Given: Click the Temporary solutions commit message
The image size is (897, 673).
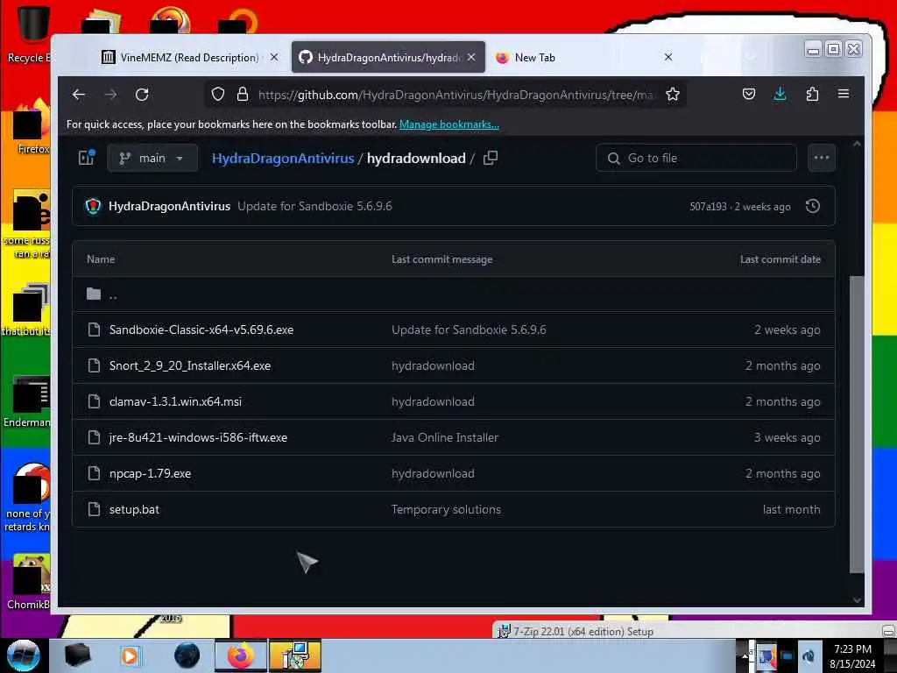Looking at the screenshot, I should click(x=446, y=509).
